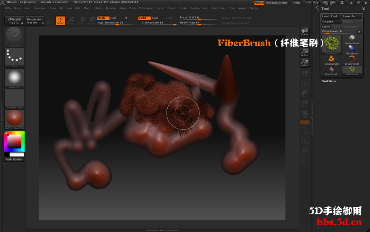Open the Standard brush selector
The height and width of the screenshot is (232, 370).
pos(15,37)
